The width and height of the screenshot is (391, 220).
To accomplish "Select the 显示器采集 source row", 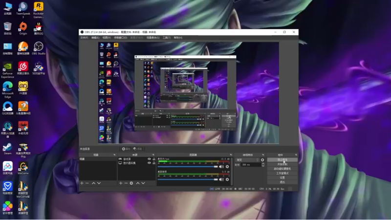I will (x=137, y=163).
